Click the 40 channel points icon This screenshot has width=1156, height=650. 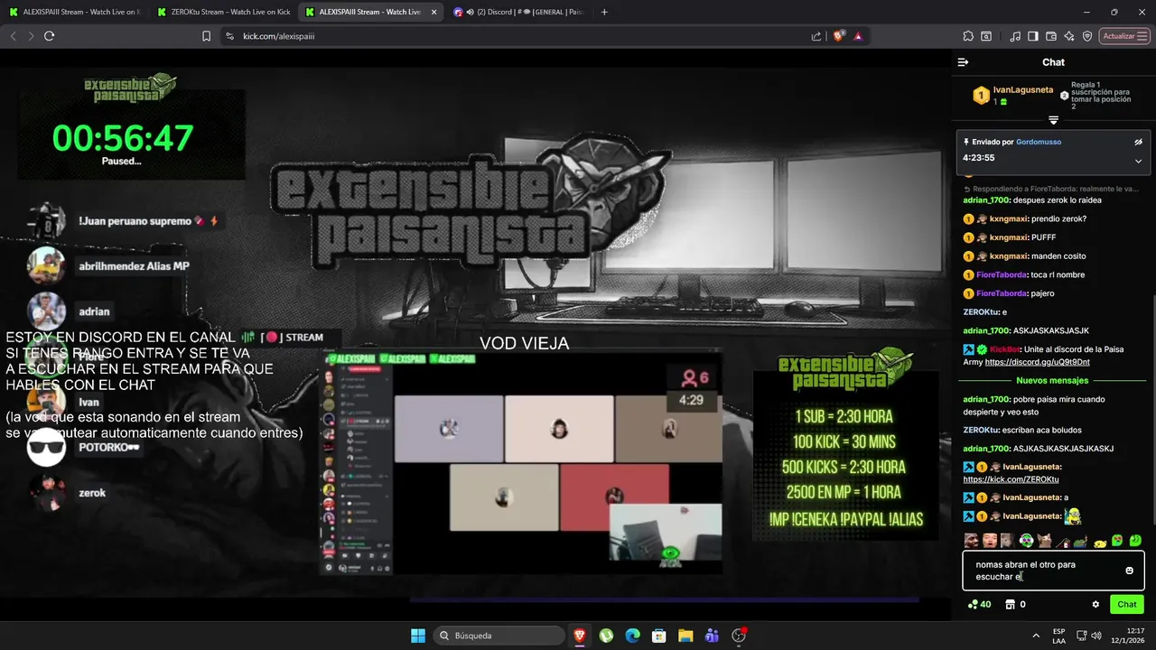coord(979,604)
